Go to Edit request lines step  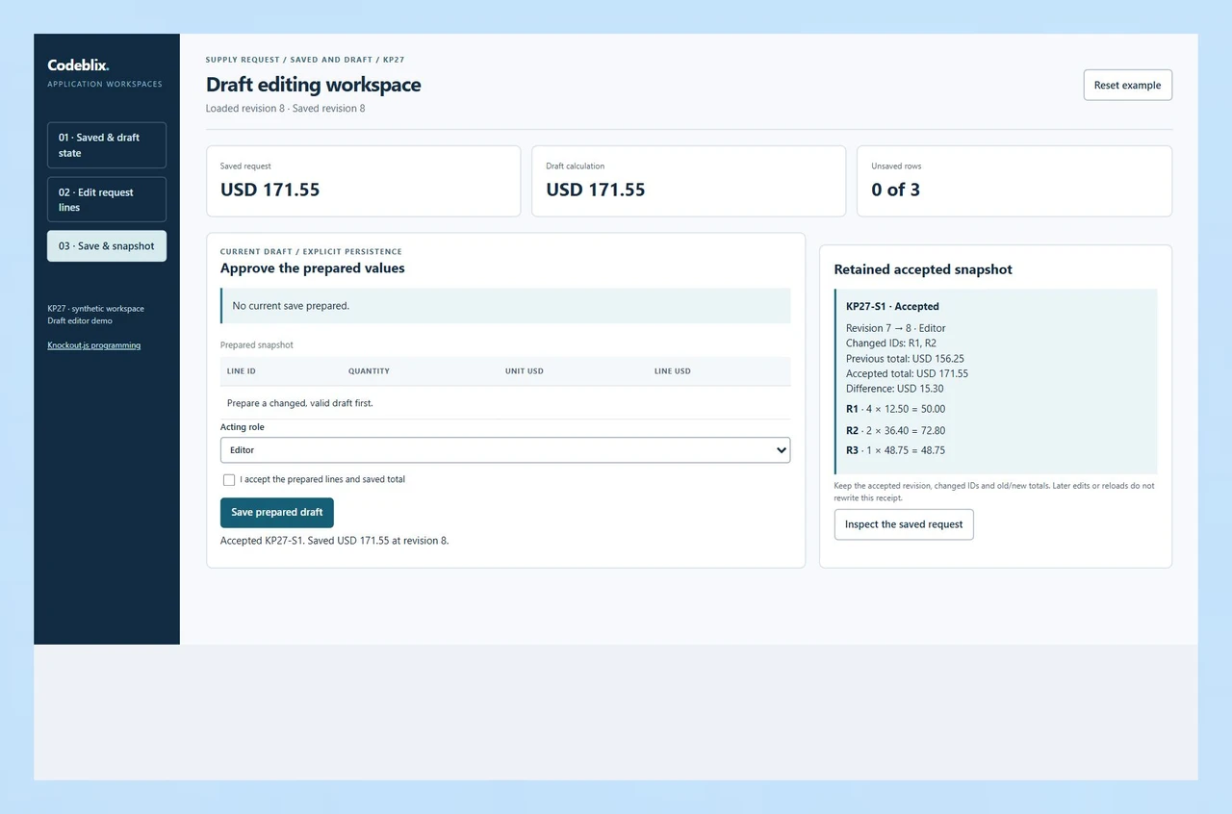pyautogui.click(x=107, y=199)
